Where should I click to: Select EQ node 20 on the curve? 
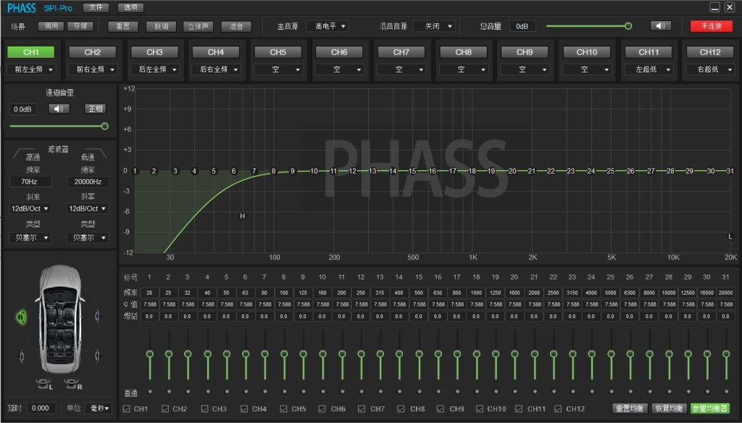click(x=512, y=171)
